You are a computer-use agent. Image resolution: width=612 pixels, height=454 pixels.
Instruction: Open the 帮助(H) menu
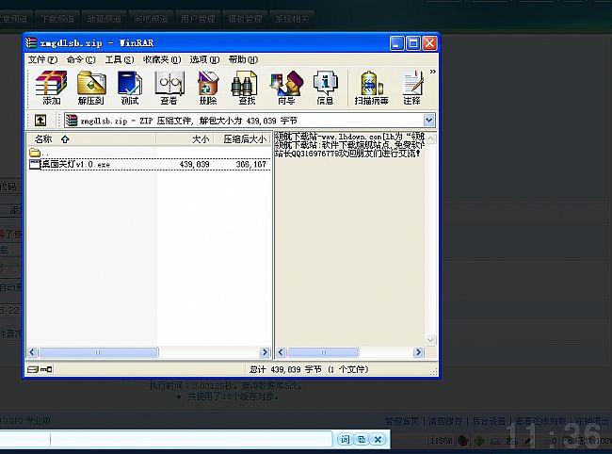(243, 59)
